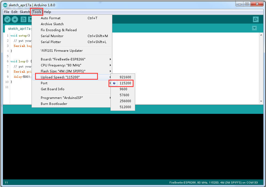266x187 pixels.
Task: Click the Upload arrow toolbar icon
Action: click(15, 19)
